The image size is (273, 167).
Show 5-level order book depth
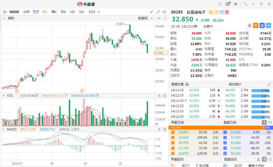264,123
